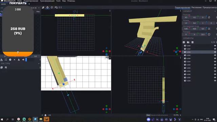This screenshot has width=217, height=122.
Task: Click the position X field showing 4.5
Action: 186,17
